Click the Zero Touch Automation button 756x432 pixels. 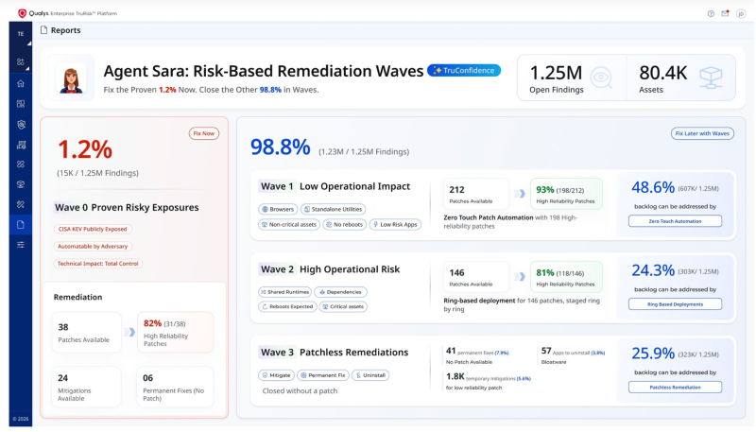pos(675,221)
